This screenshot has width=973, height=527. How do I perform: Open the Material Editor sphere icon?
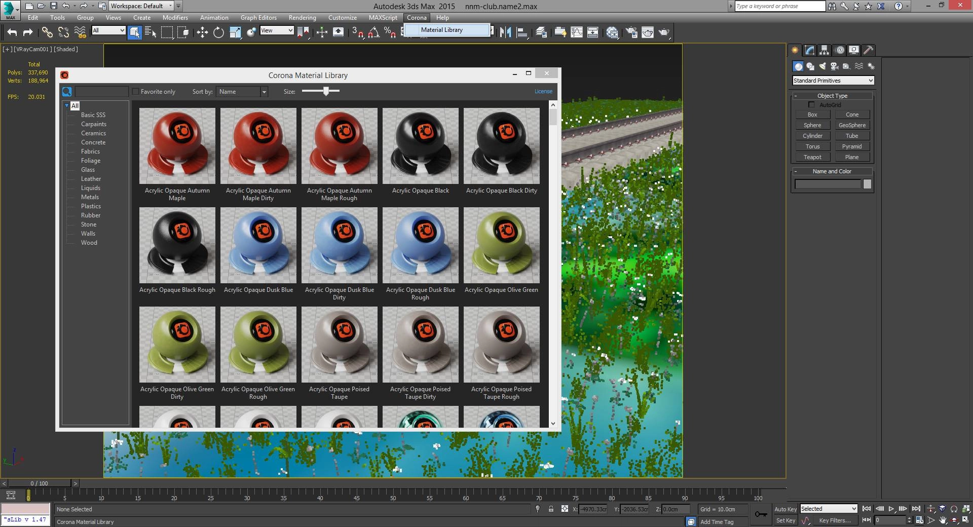coord(612,32)
